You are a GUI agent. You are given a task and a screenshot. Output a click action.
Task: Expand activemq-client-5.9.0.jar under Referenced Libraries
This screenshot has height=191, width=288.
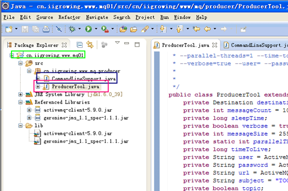(29, 110)
